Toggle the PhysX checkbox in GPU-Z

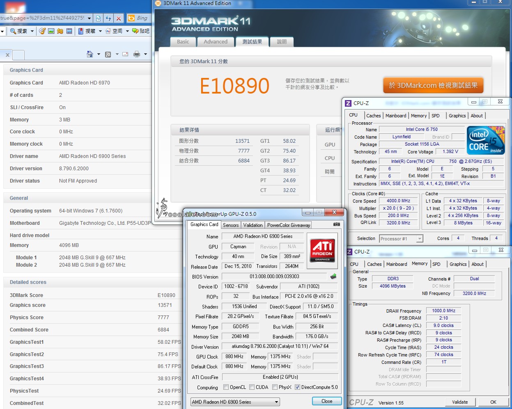coord(275,387)
